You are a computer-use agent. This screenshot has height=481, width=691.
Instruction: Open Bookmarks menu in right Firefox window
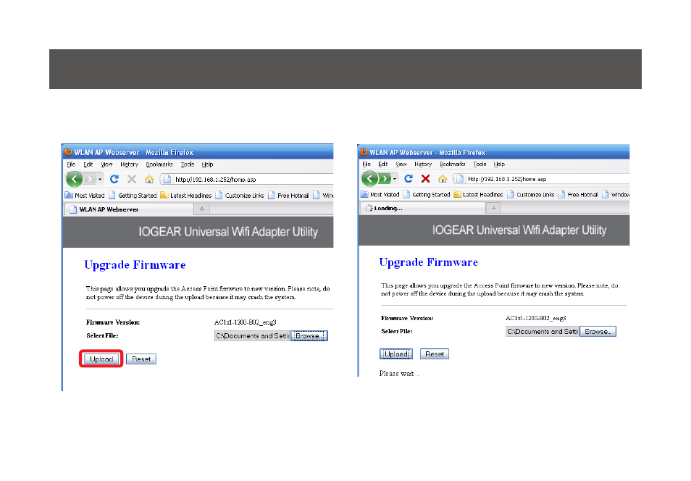[453, 164]
